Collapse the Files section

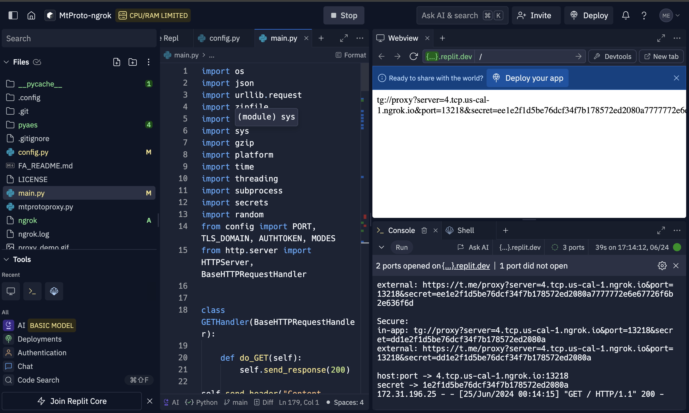(x=6, y=62)
